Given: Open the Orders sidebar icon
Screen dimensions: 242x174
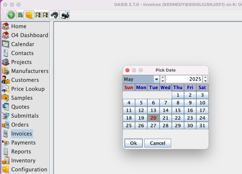Looking at the screenshot, I should [6, 125].
